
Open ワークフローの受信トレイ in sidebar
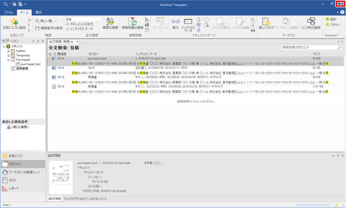23,172
